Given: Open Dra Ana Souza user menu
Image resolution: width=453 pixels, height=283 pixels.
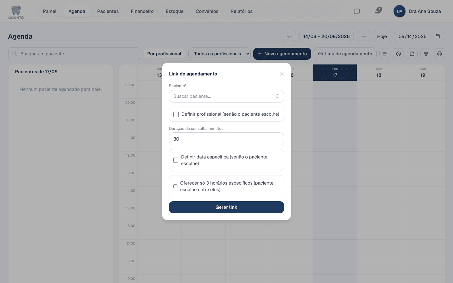Looking at the screenshot, I should [x=417, y=11].
